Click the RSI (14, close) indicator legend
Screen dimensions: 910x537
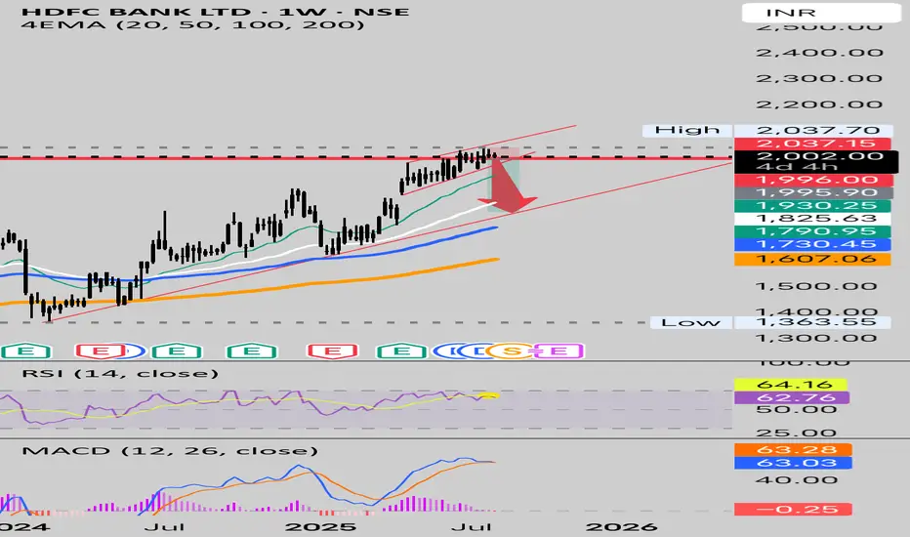(x=120, y=373)
